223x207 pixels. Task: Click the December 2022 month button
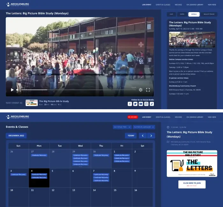[x=16, y=136]
